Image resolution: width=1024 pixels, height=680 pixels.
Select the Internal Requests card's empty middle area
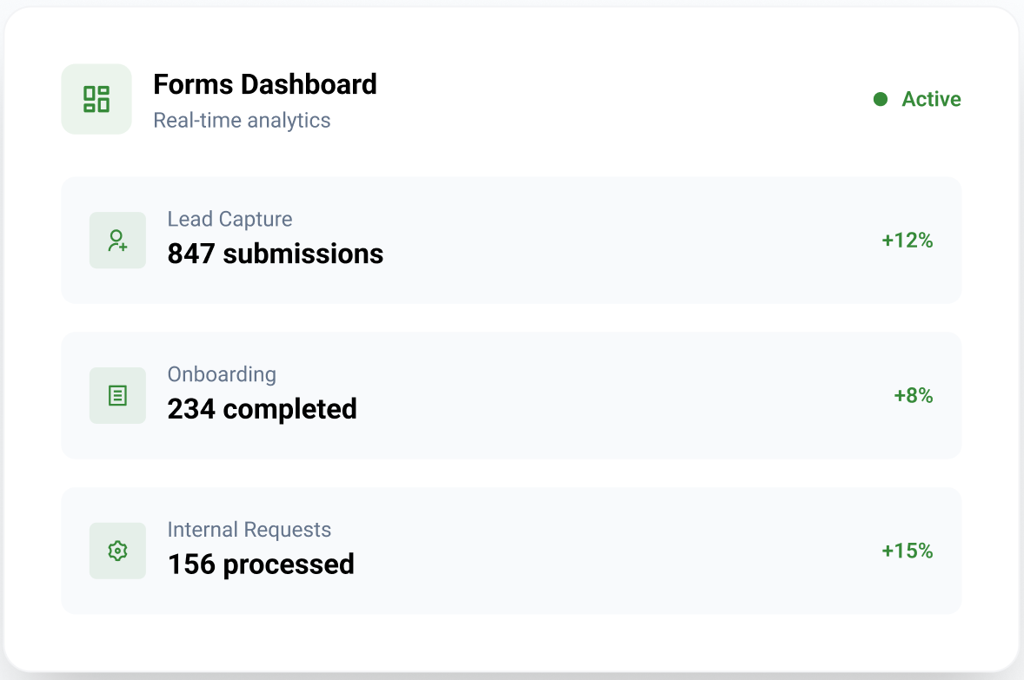(x=626, y=551)
